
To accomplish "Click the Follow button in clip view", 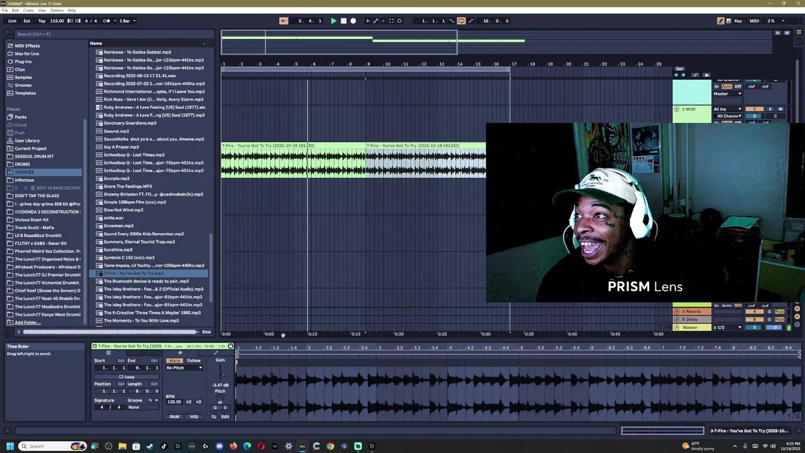I will pos(193,361).
